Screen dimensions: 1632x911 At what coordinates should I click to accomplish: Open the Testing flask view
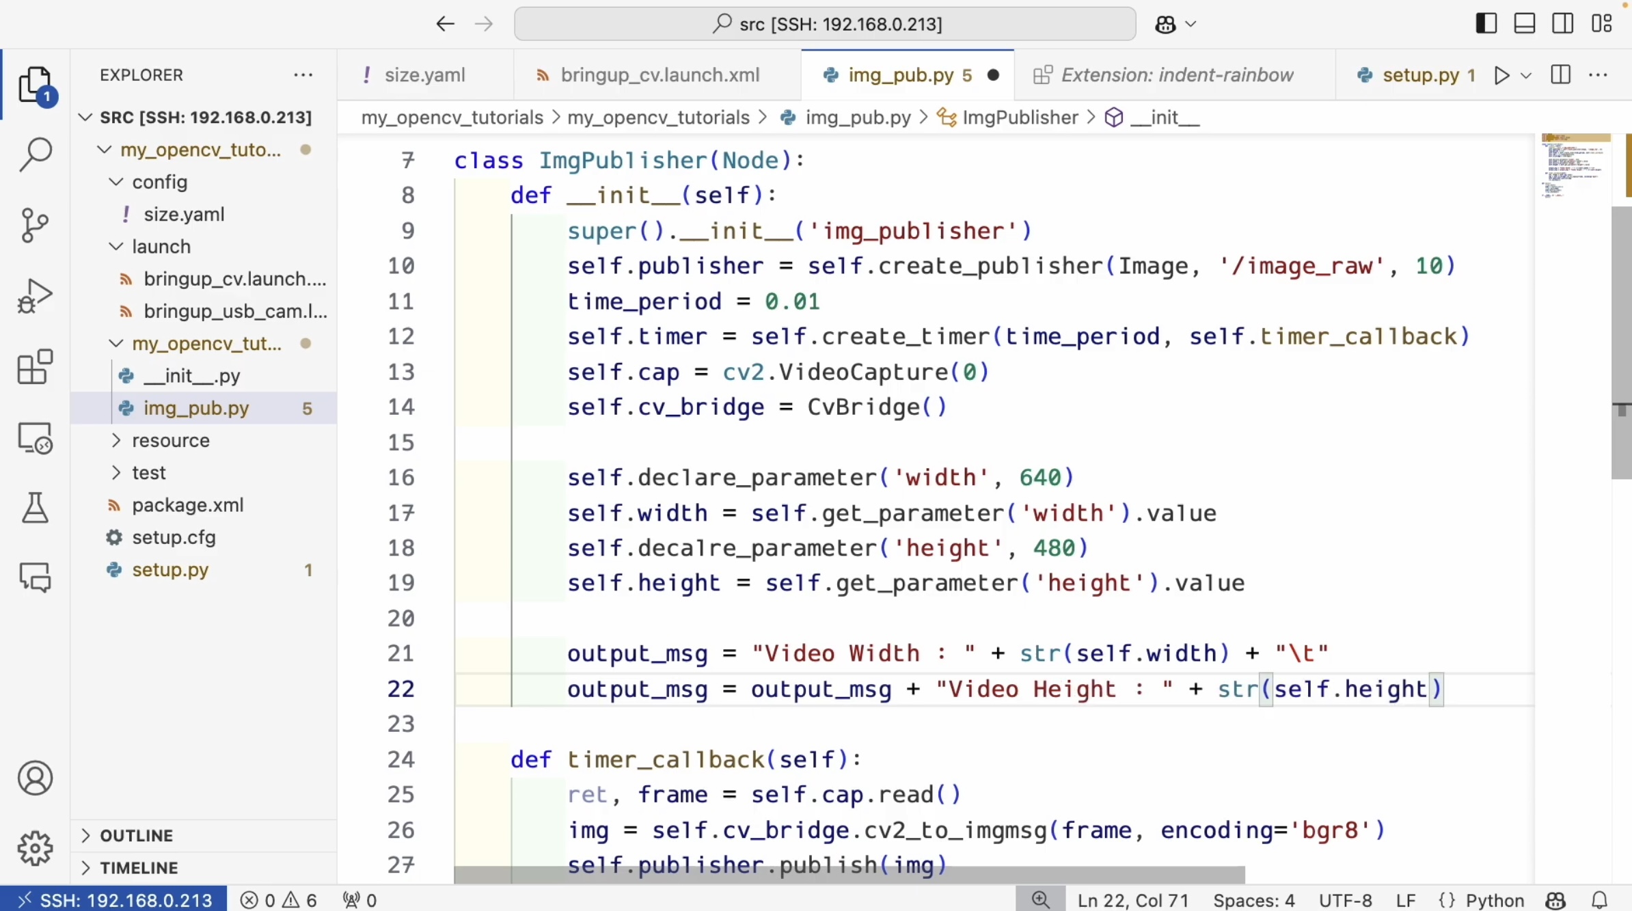tap(35, 508)
